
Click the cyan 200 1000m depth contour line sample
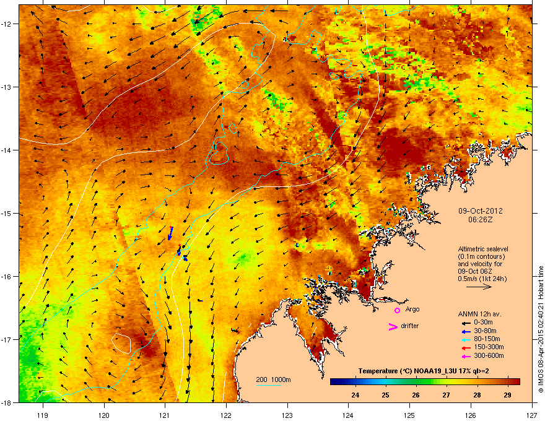(268, 386)
